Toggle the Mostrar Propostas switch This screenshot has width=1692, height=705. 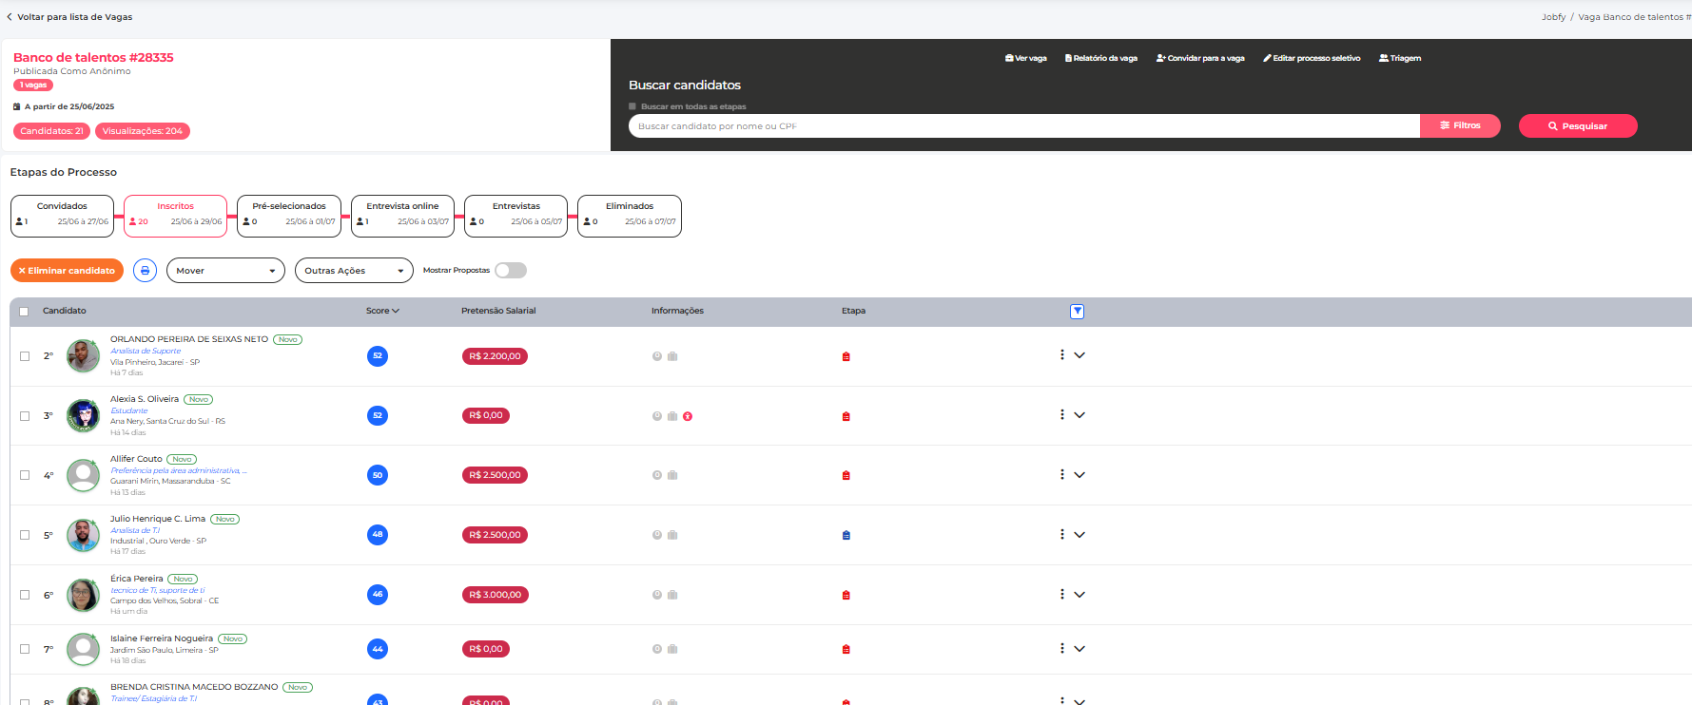pos(510,271)
